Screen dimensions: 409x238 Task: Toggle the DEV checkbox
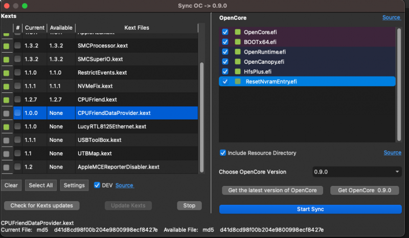click(x=98, y=185)
